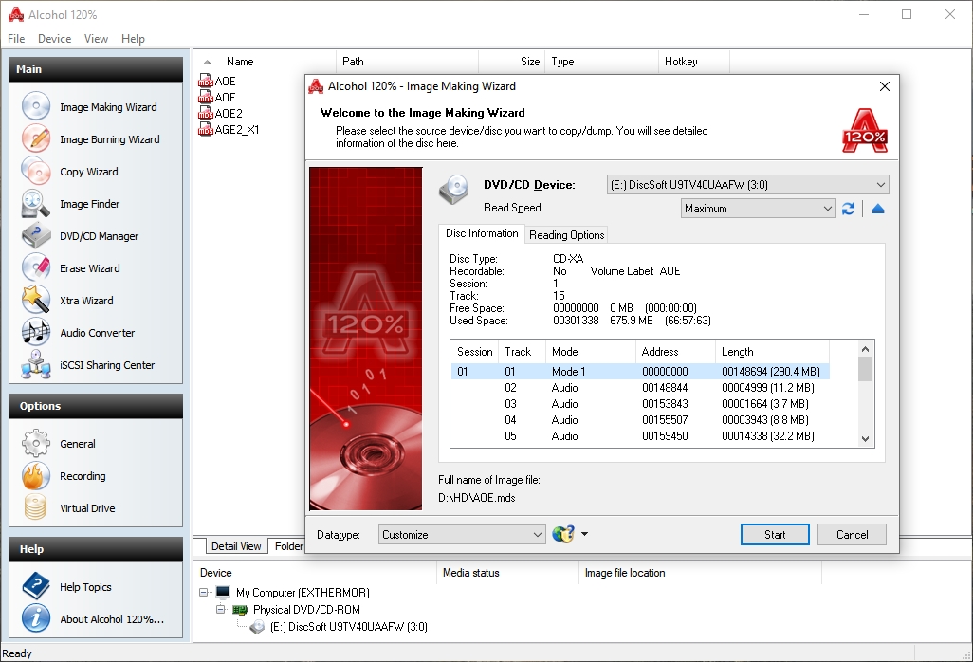Viewport: 973px width, 662px height.
Task: Open About Alcohol 120% info icon
Action: (36, 618)
